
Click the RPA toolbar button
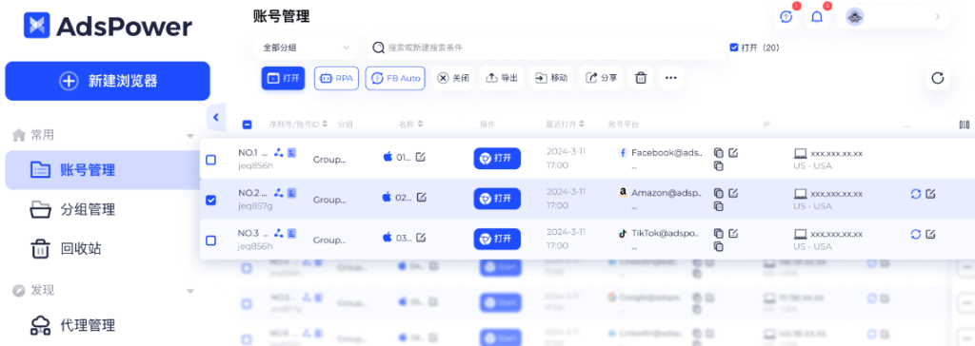[336, 78]
